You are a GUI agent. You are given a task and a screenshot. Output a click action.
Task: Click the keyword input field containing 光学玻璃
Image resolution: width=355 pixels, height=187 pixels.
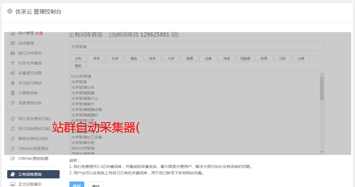pyautogui.click(x=197, y=46)
